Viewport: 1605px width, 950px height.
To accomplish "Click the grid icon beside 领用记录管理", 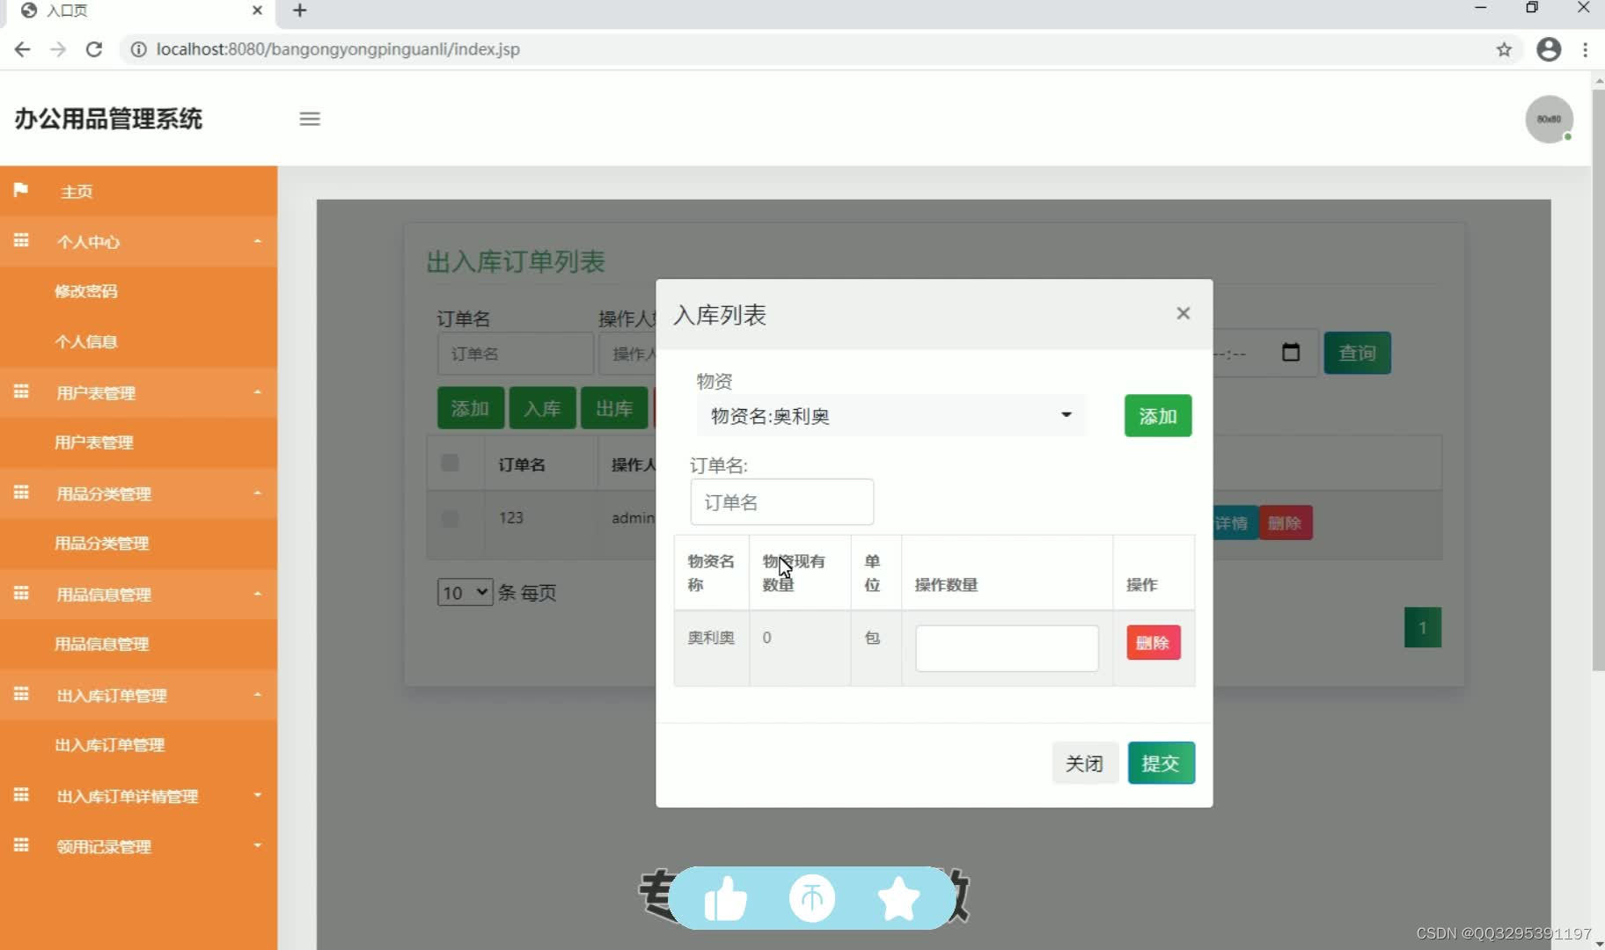I will tap(21, 845).
